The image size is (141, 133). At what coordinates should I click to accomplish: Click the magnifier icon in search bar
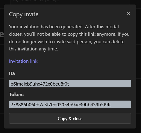[16, 1]
